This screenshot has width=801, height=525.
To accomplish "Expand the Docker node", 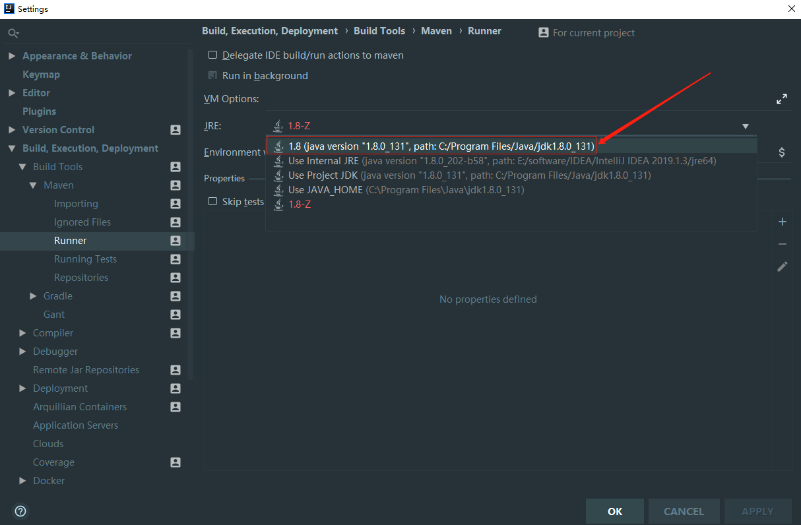I will click(x=22, y=481).
